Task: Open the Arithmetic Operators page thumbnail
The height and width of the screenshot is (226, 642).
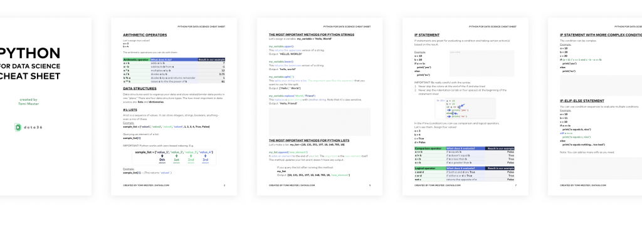Action: (174, 106)
